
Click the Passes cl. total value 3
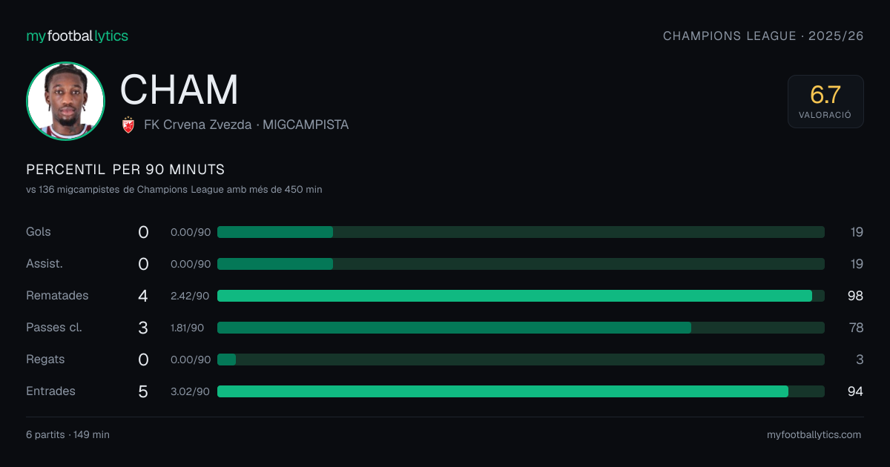coord(143,328)
